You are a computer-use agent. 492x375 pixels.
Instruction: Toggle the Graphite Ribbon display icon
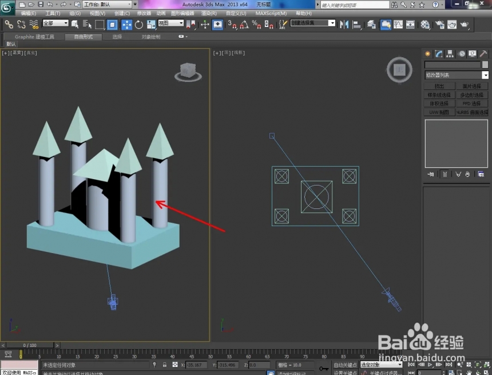386,25
